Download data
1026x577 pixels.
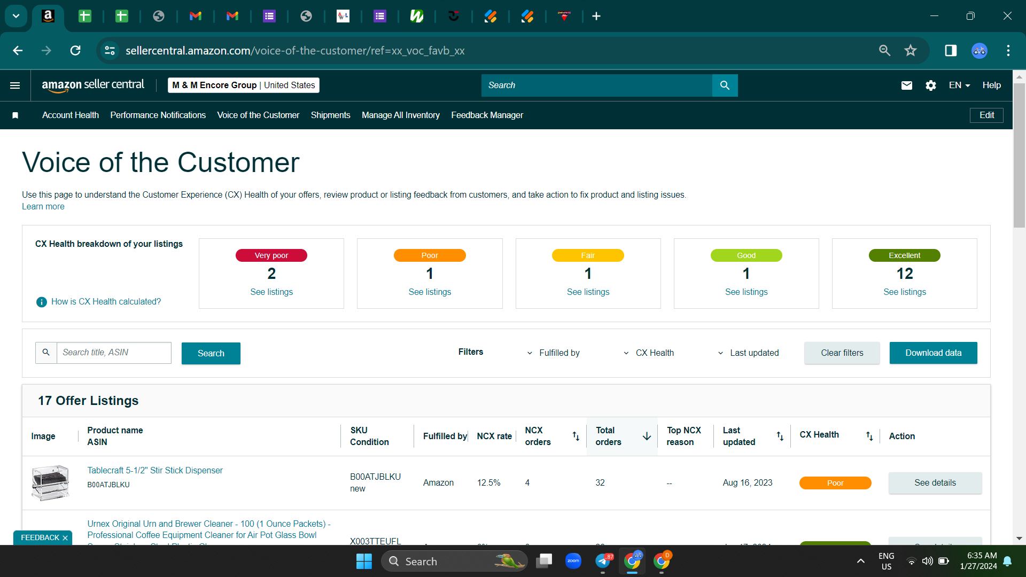click(x=934, y=353)
